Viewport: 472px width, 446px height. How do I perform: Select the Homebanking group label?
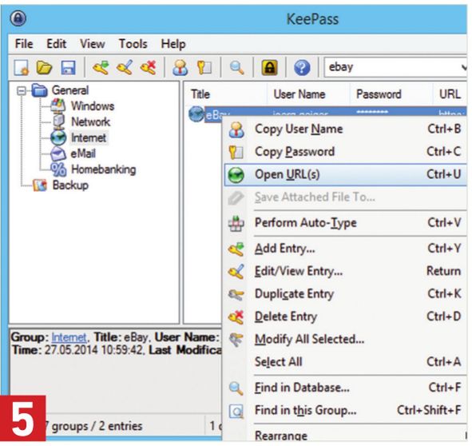click(x=104, y=169)
